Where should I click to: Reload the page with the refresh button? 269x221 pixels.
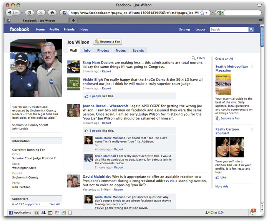click(29, 13)
